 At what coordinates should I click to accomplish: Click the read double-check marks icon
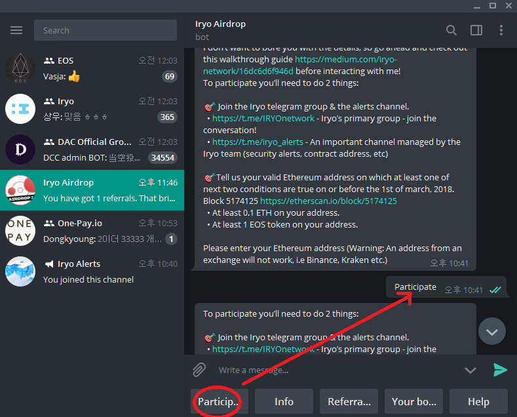click(x=495, y=290)
